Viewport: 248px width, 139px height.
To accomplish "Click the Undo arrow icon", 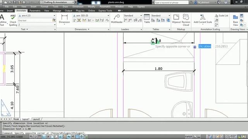I will pyautogui.click(x=28, y=2).
